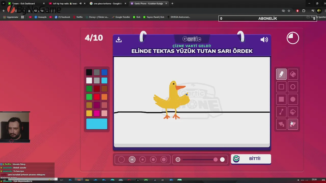Screen dimensions: 326x183
Task: Open the round timer indicator
Action: click(293, 38)
